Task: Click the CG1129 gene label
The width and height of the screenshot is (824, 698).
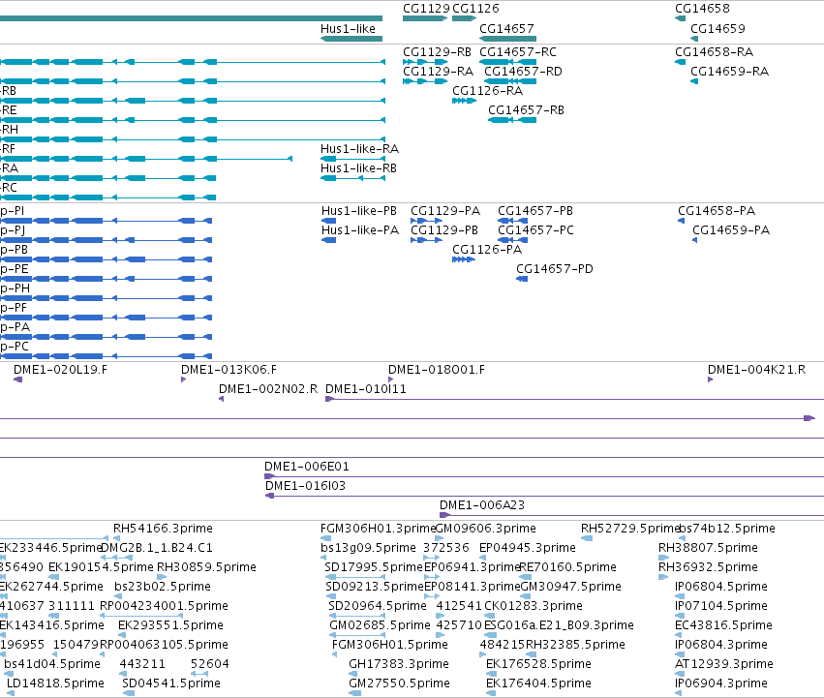Action: click(426, 9)
